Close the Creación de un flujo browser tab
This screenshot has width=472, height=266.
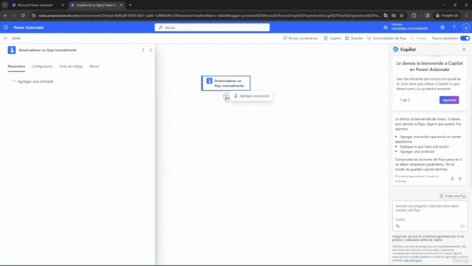[121, 5]
